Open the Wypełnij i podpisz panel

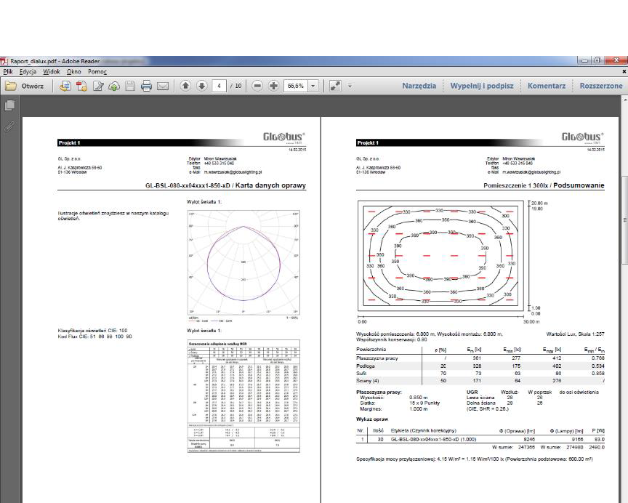(x=482, y=86)
